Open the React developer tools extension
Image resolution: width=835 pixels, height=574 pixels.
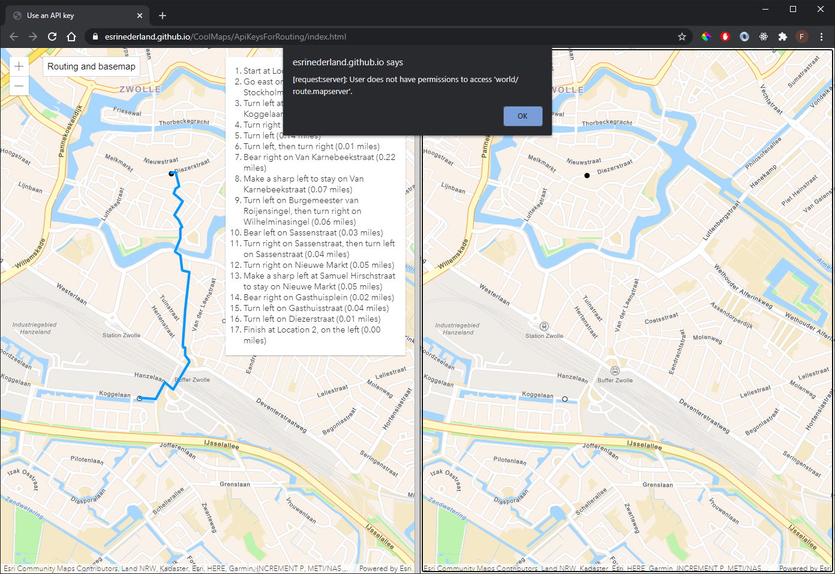click(x=764, y=37)
